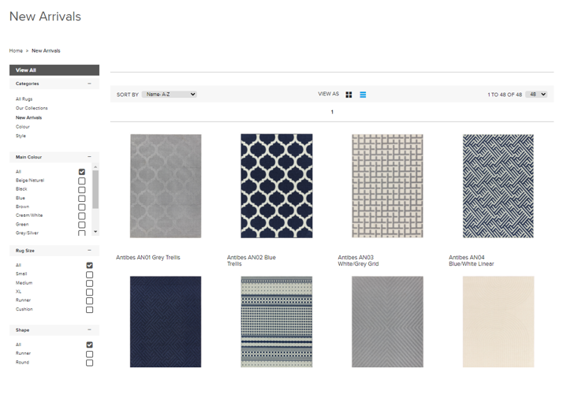Check the Brown colour filter
Screen dimensions: 567x395
(82, 207)
